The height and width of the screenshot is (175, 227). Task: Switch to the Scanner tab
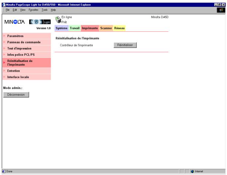coord(106,28)
